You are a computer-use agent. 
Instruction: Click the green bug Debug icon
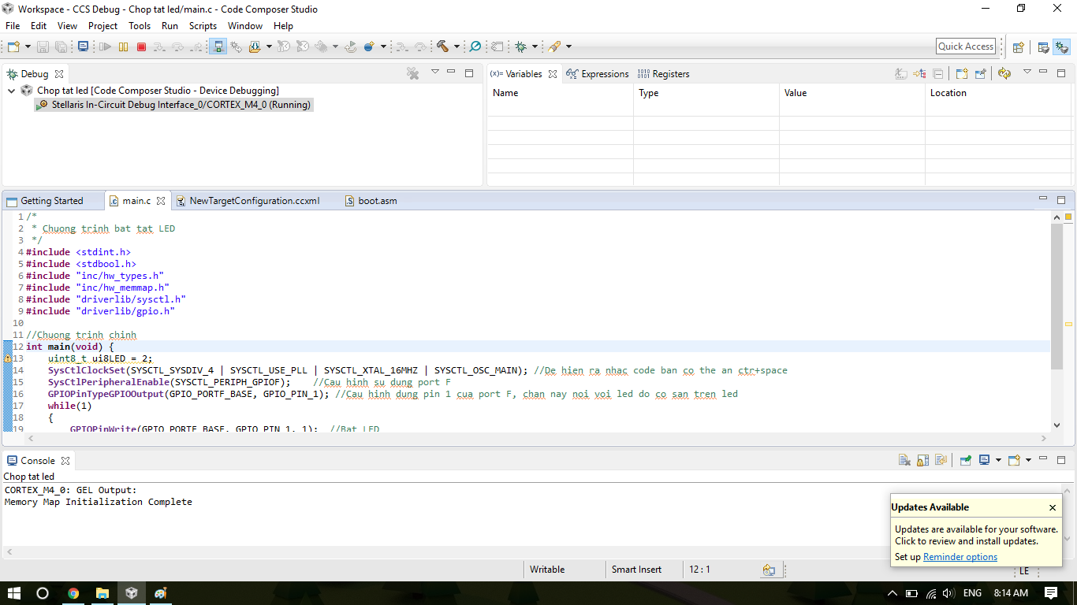point(520,47)
